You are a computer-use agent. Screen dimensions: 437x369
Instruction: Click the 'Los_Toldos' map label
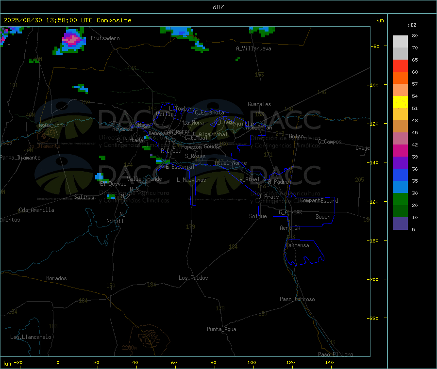tap(193, 278)
